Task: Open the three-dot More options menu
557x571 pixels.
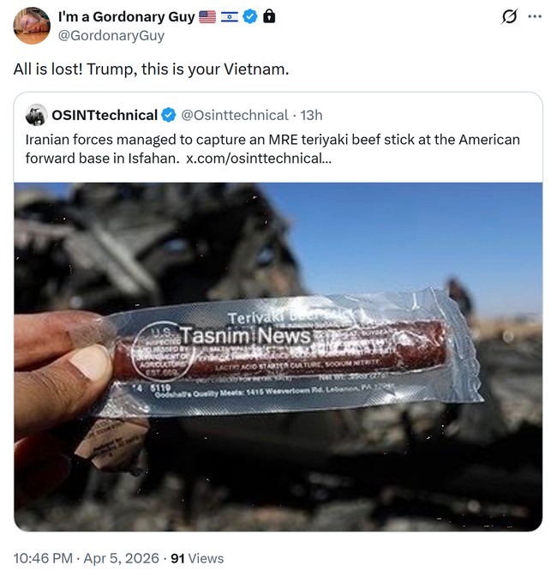Action: 535,17
